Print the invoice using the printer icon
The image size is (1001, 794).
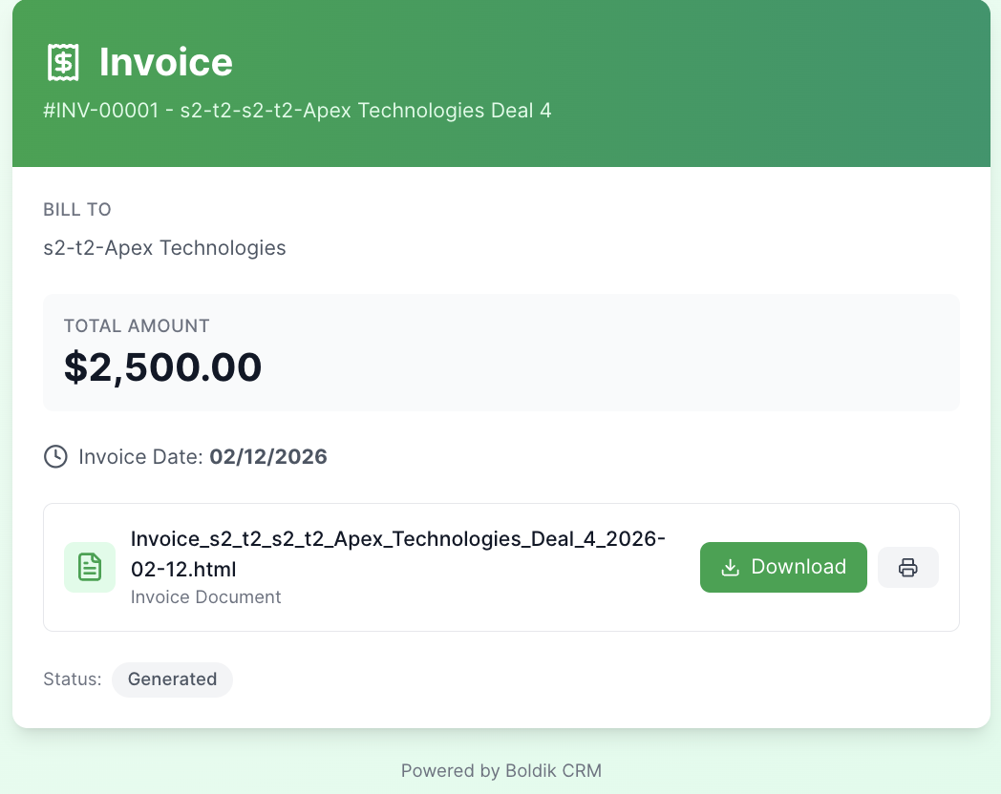(x=907, y=567)
